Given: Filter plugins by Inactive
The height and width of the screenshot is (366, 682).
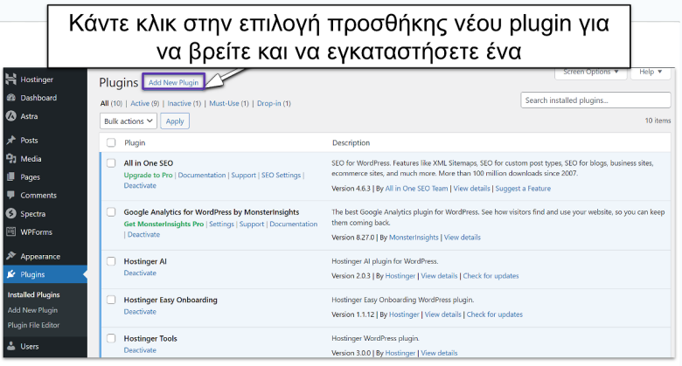Looking at the screenshot, I should click(x=179, y=103).
